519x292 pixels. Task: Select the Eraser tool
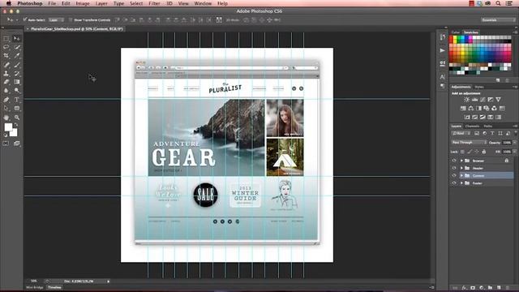6,82
